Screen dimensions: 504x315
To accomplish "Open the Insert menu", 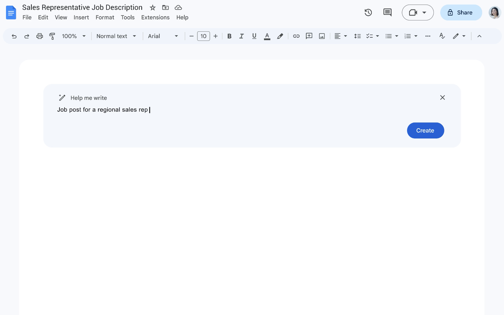I will click(x=81, y=18).
